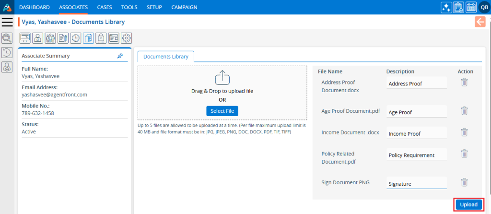This screenshot has width=491, height=214.
Task: Delete Address Proof Document.docx with trash icon
Action: coord(464,82)
